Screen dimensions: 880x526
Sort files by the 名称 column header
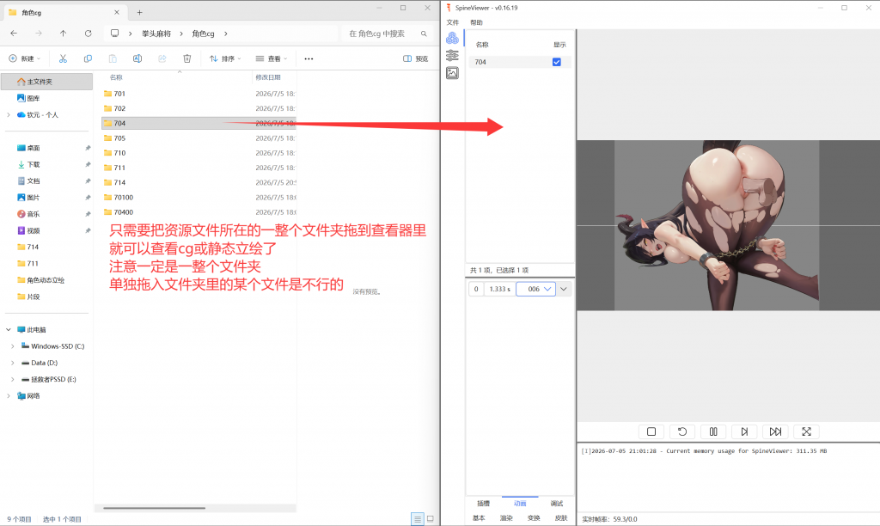click(116, 77)
